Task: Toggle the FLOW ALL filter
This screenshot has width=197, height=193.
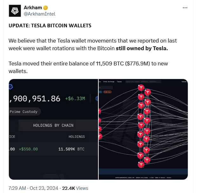Action: 107,92
